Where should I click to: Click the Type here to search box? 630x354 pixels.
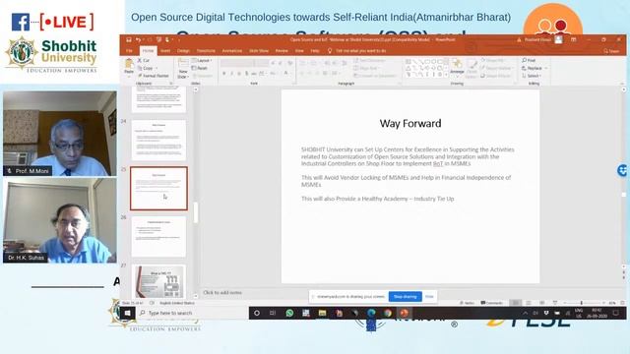(x=192, y=313)
